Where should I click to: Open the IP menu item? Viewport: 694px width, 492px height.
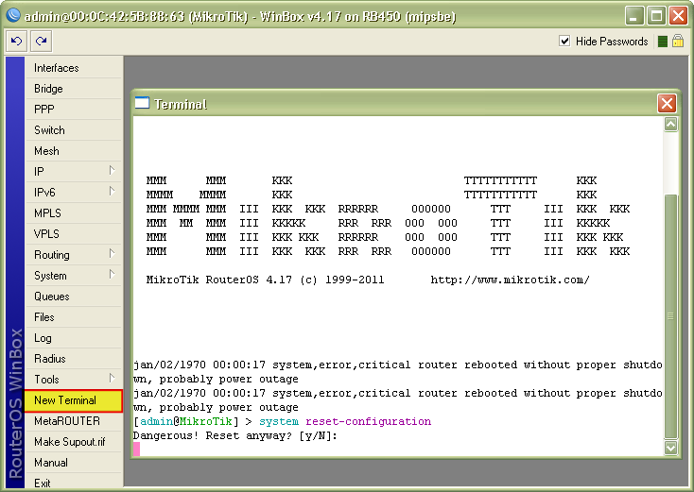point(74,172)
